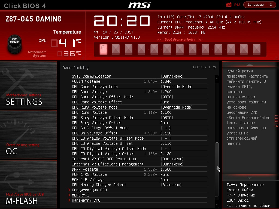This screenshot has width=279, height=209.
Task: Close the BIOS with X button
Action: pos(271,5)
